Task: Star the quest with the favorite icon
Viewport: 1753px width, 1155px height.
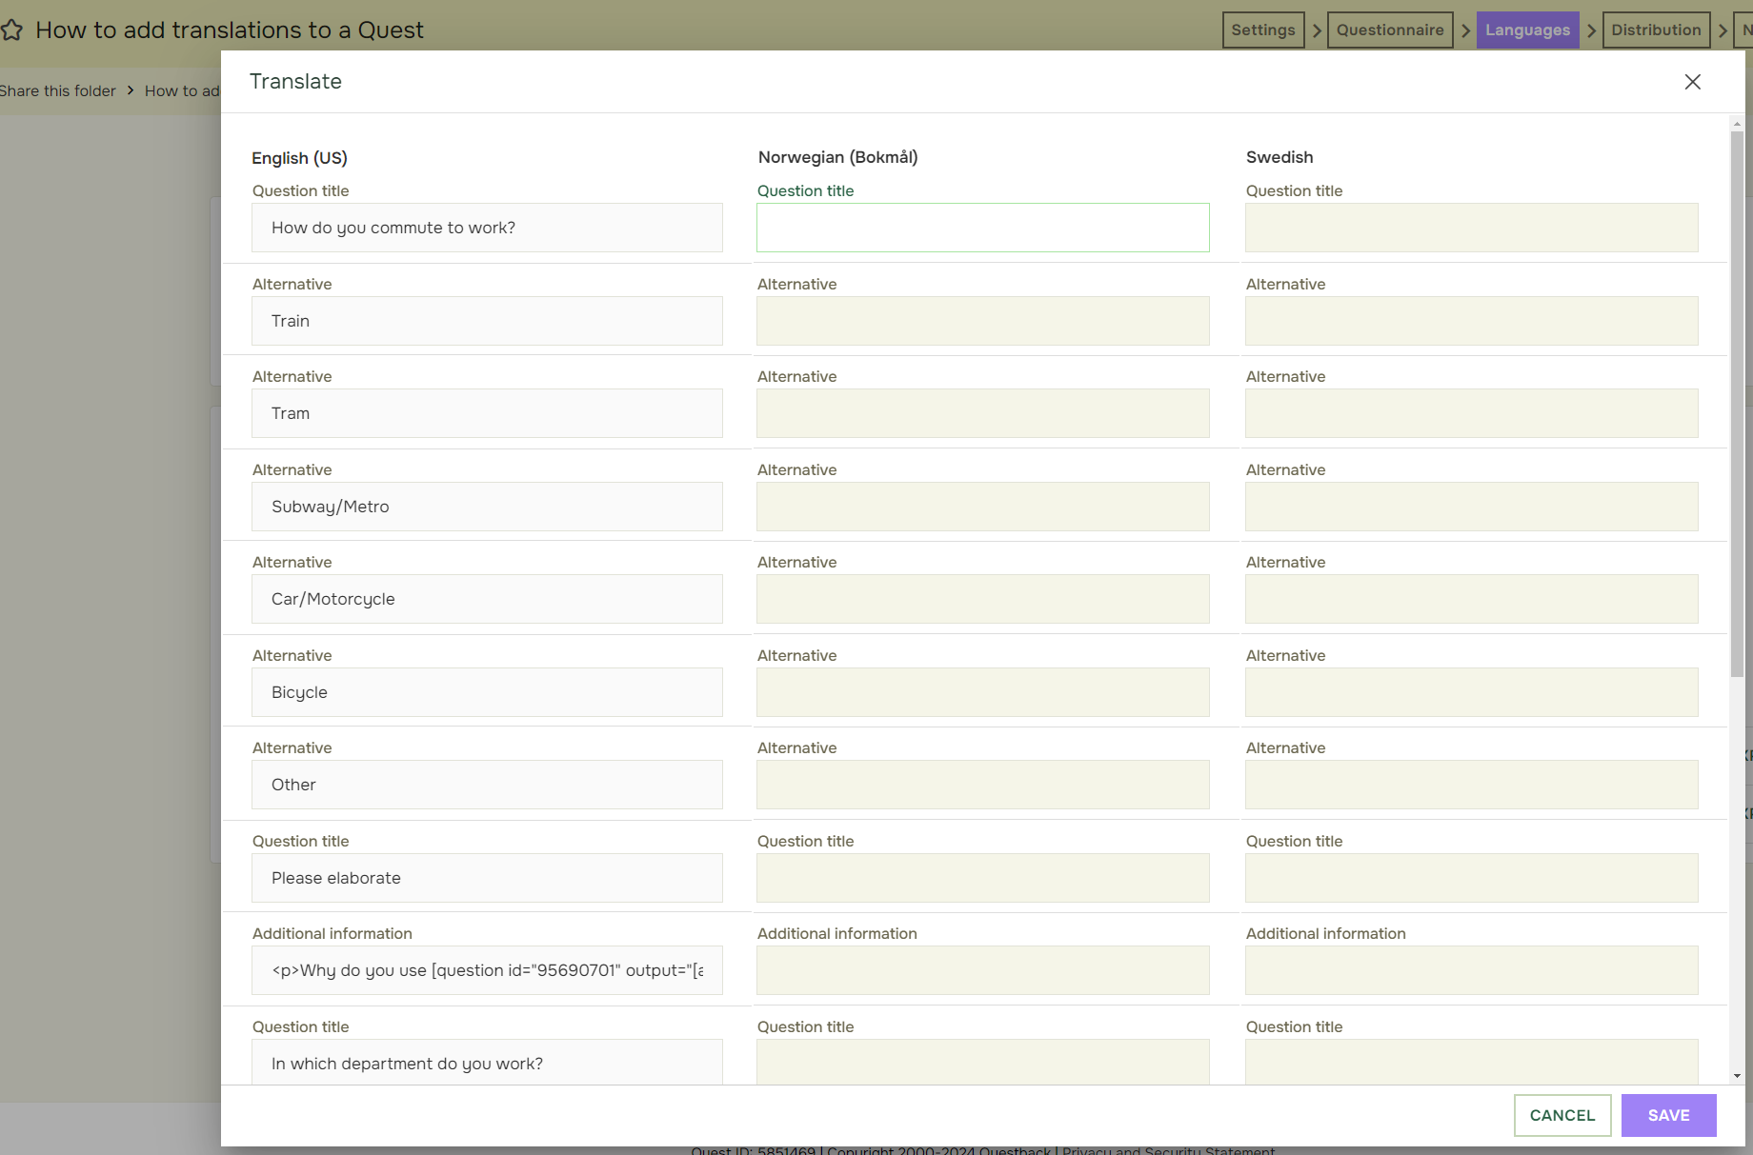Action: [x=11, y=30]
